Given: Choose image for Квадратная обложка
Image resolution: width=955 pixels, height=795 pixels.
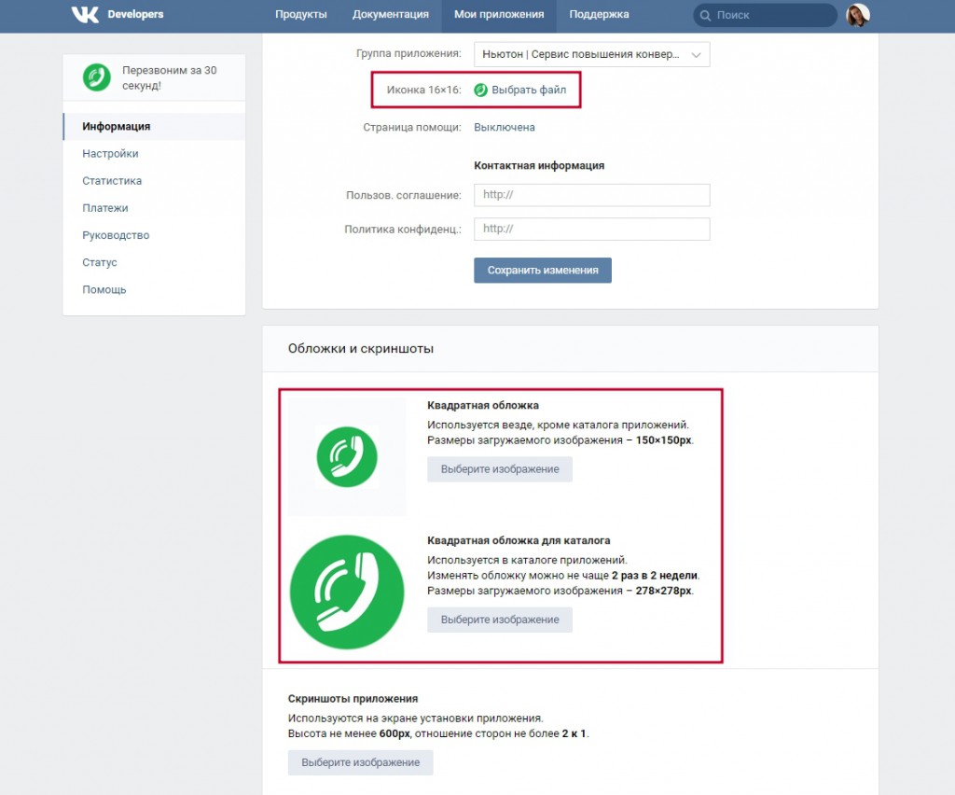Looking at the screenshot, I should (500, 469).
